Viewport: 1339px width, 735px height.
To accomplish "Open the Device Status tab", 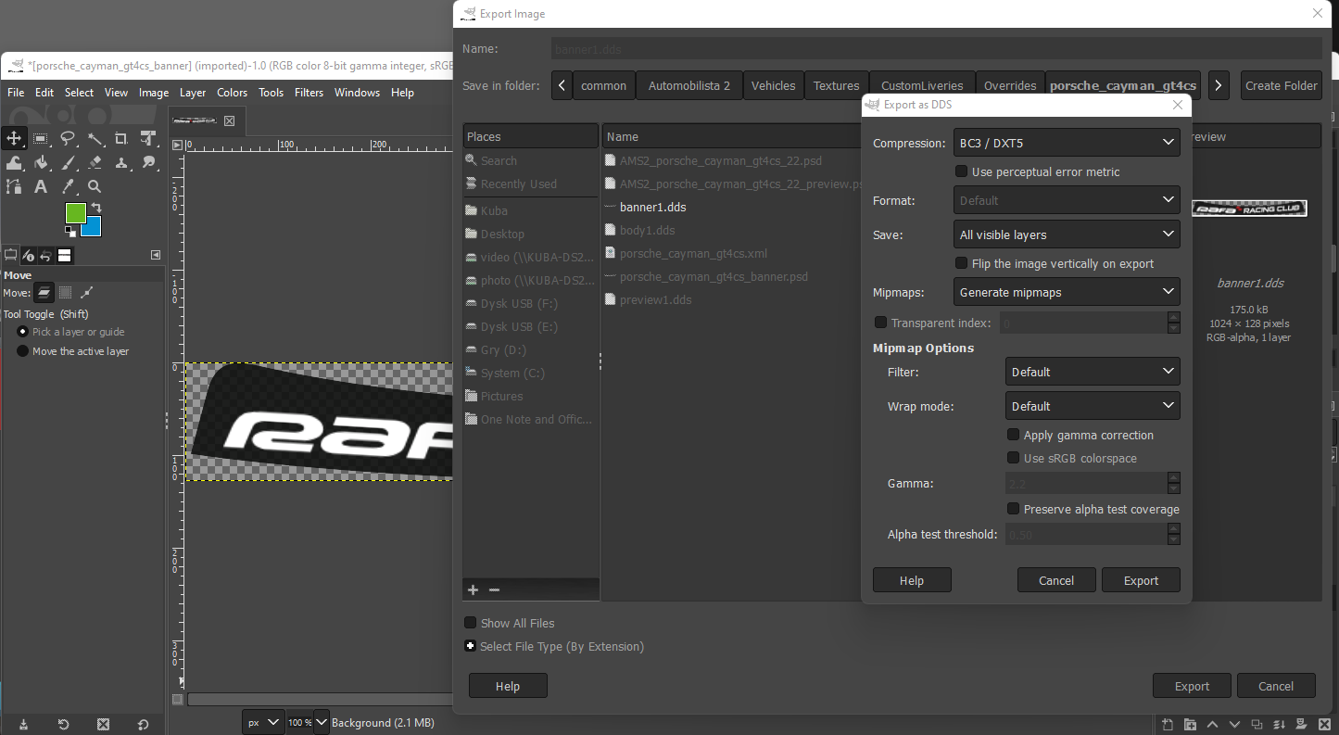I will tap(29, 255).
